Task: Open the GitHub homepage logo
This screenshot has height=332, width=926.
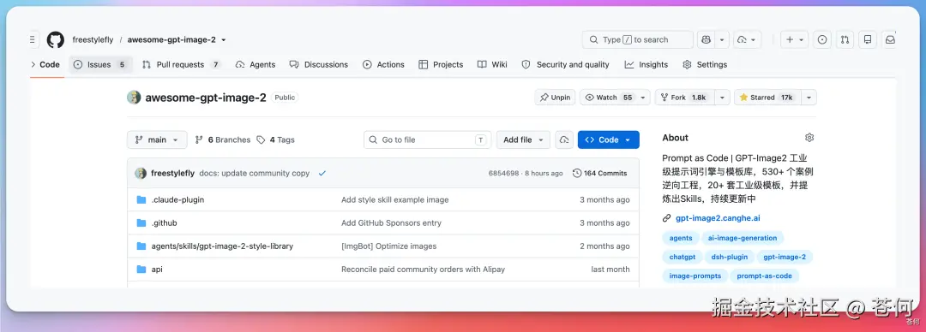Action: [56, 39]
